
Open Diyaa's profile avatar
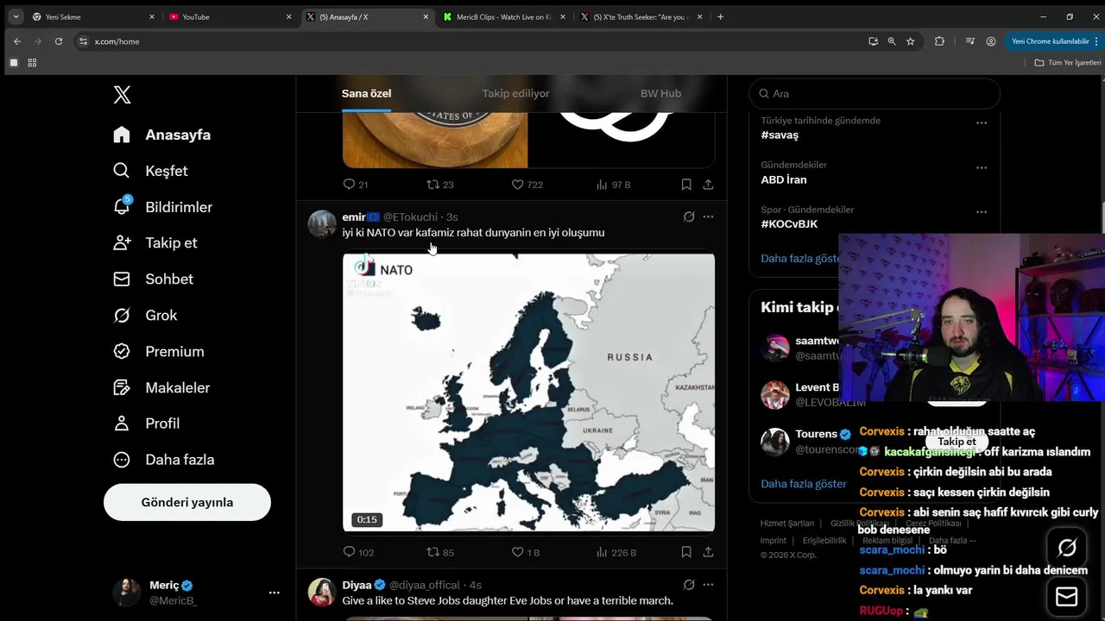(322, 592)
